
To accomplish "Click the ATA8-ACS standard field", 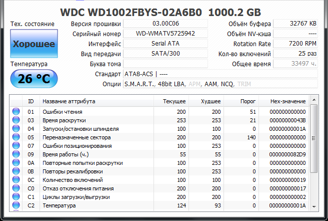I will coord(220,74).
